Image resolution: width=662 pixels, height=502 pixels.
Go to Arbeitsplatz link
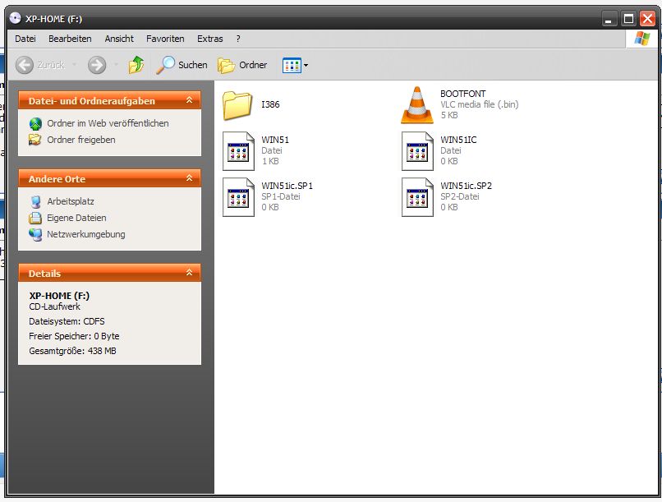point(71,201)
